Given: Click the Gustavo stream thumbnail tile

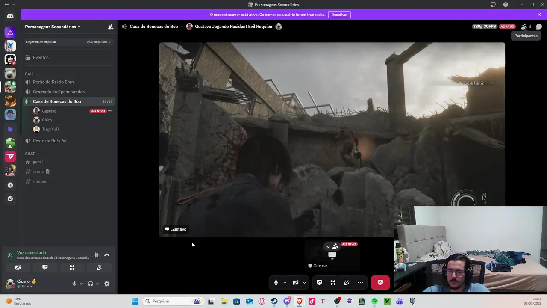Looking at the screenshot, I should tap(332, 255).
